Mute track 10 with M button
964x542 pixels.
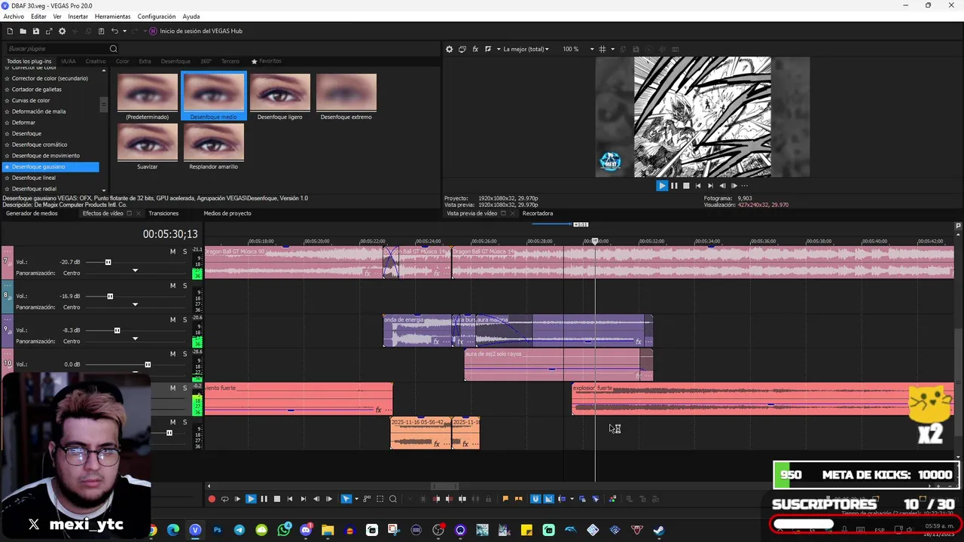[172, 354]
